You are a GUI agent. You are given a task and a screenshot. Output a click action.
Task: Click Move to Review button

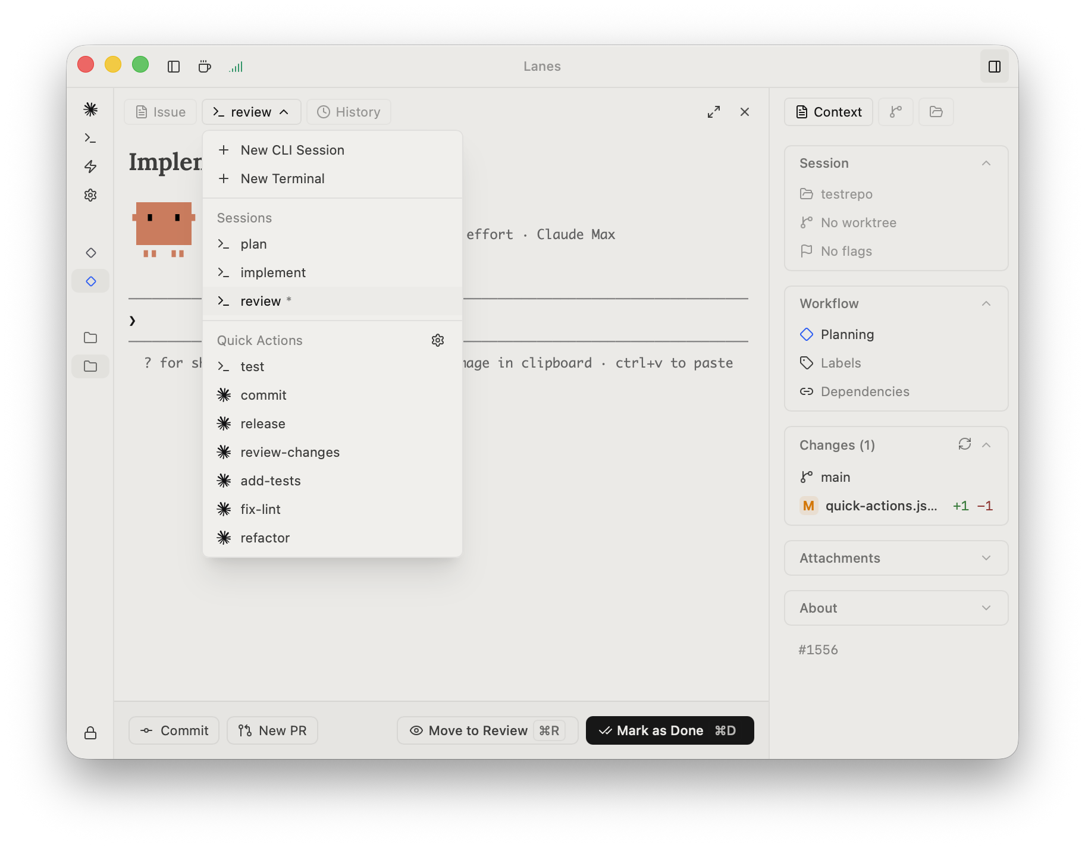click(x=487, y=730)
